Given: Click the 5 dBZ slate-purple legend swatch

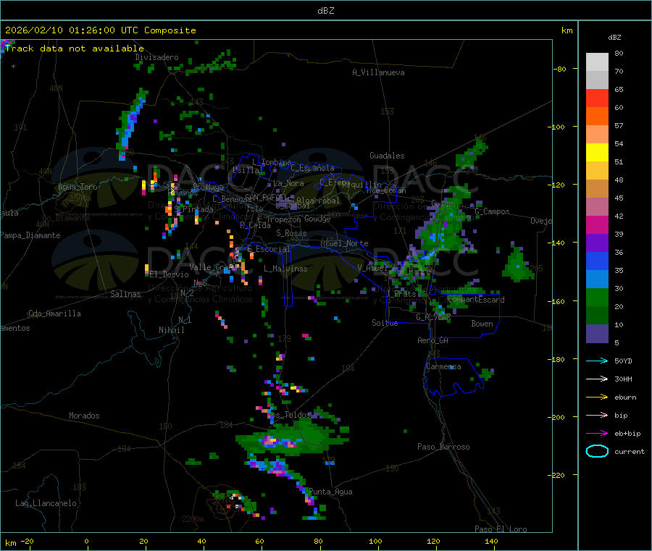Looking at the screenshot, I should pos(597,334).
